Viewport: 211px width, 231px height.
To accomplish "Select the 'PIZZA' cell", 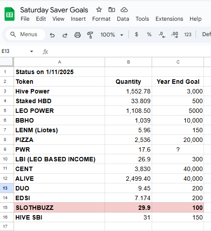I will pos(59,140).
